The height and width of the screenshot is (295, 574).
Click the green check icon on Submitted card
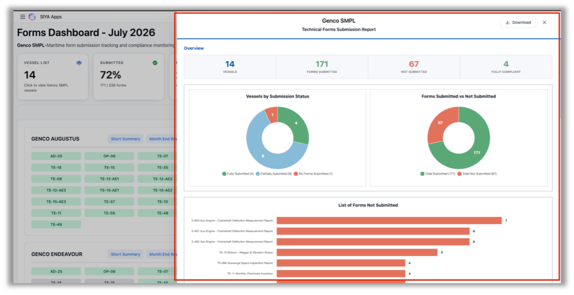tap(155, 63)
